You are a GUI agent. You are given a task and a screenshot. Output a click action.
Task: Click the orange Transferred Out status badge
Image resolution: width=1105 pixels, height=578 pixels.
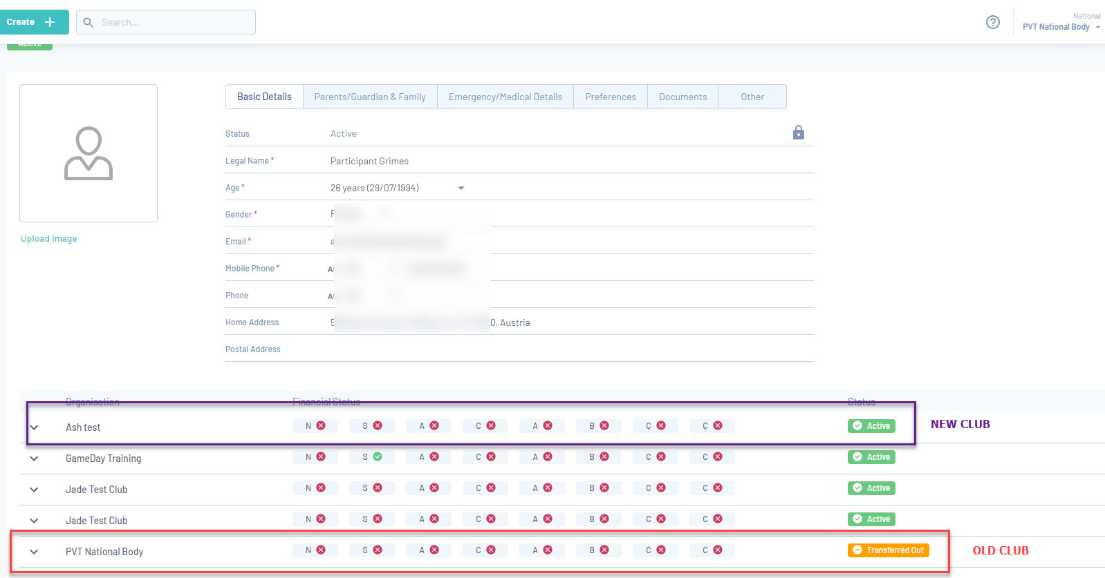point(889,550)
